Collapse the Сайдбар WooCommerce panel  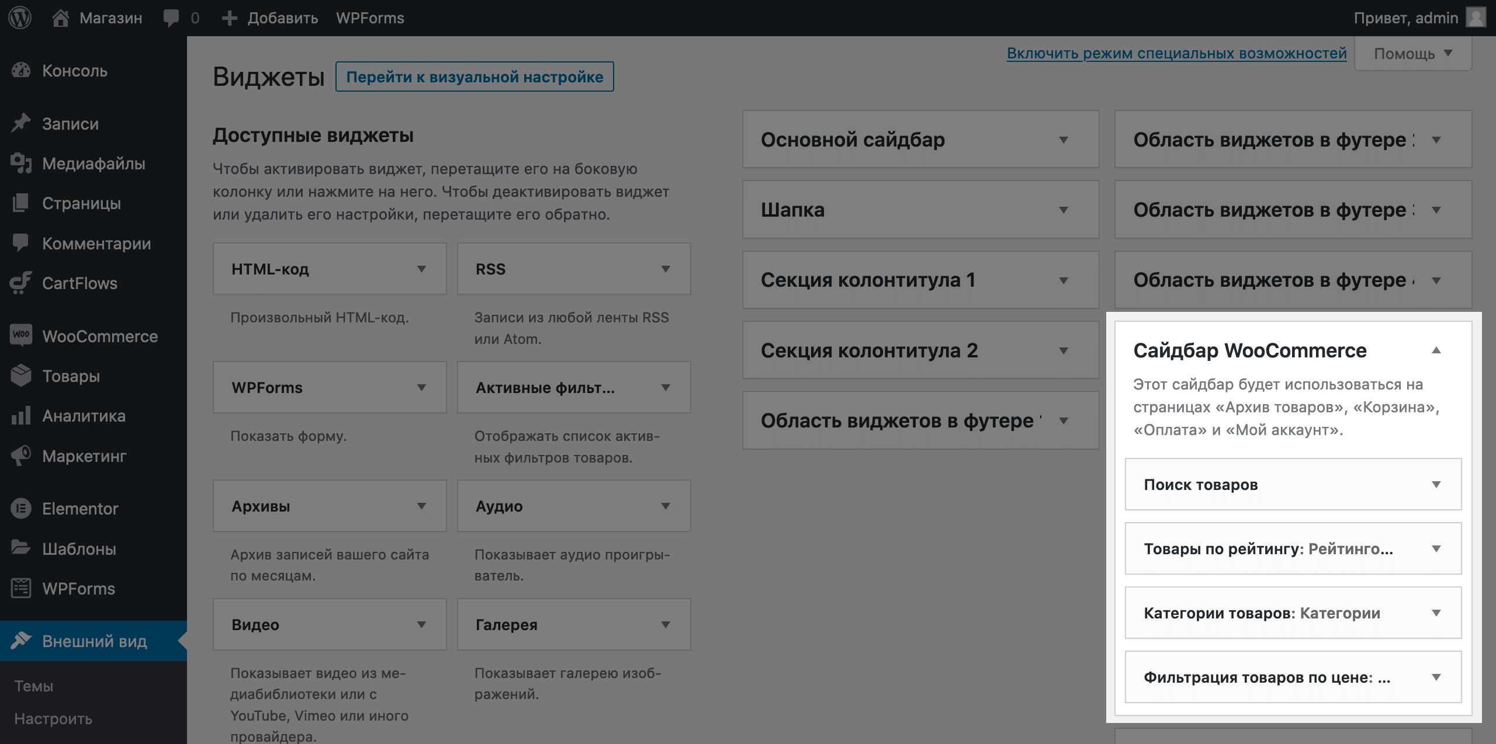pos(1436,350)
